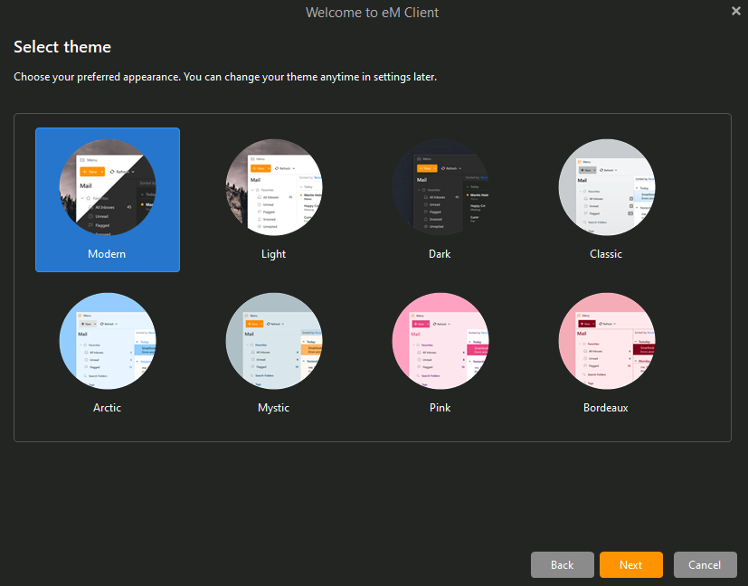Select the Modern theme thumbnail

tap(107, 187)
